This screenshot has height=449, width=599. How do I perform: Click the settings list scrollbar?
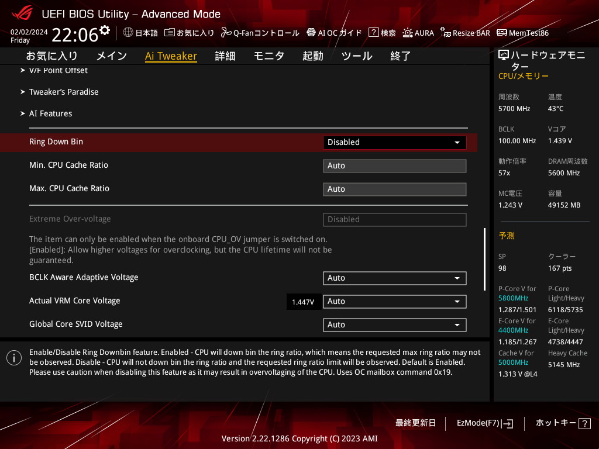coord(484,259)
